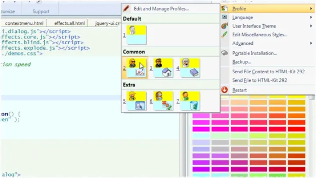Click the demos.css code line

(x=22, y=53)
